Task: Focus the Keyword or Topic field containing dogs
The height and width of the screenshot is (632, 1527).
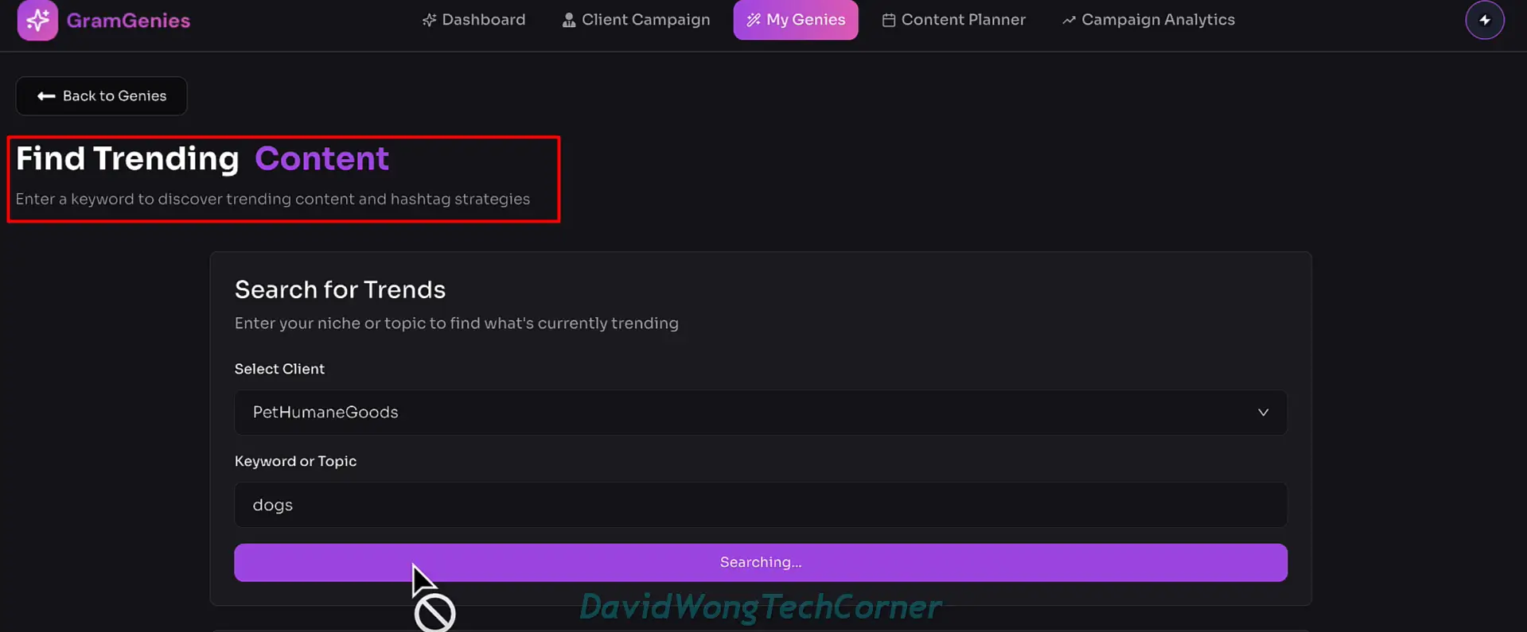Action: pos(760,505)
